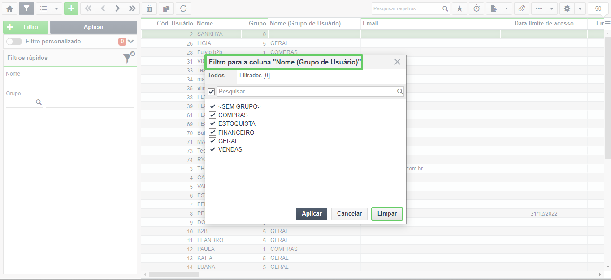Duplicate the record with the copy icon

click(166, 8)
